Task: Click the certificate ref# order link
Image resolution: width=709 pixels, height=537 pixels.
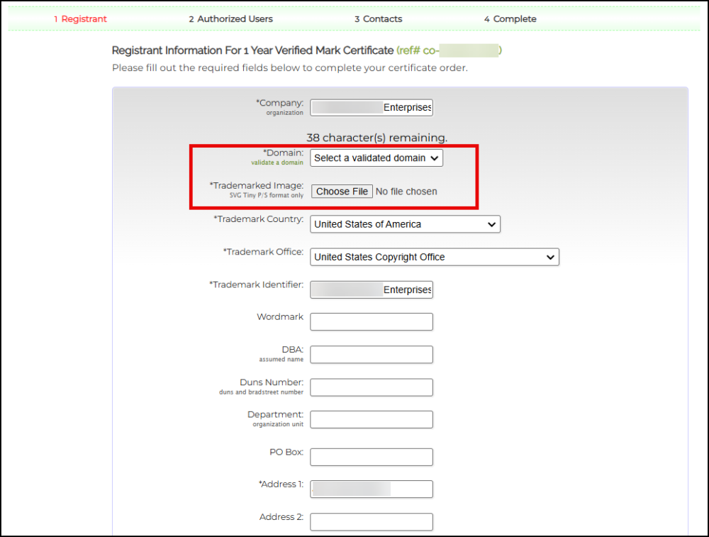Action: (449, 50)
